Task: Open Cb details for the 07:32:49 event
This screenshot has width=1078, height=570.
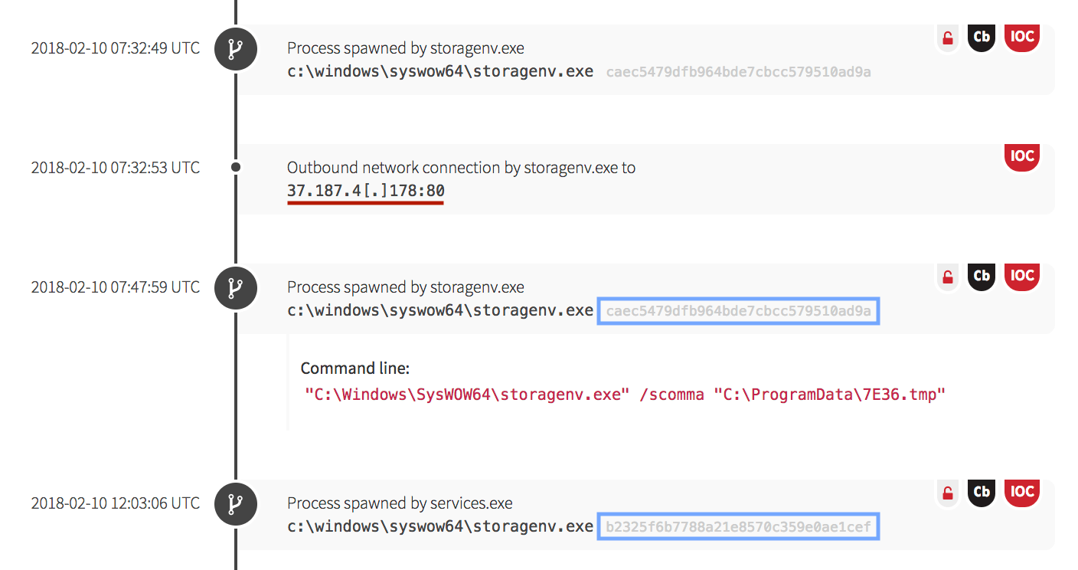Action: click(981, 36)
